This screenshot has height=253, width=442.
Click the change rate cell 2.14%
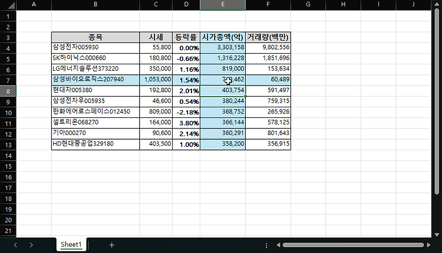(x=186, y=134)
